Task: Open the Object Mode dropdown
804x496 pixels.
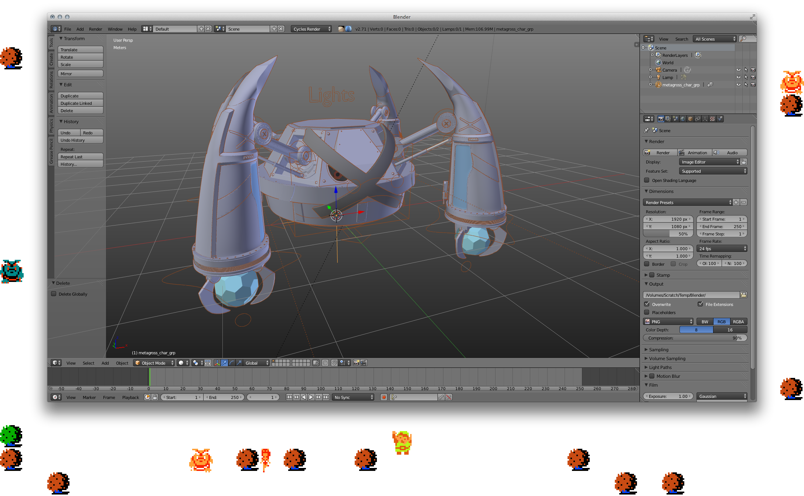Action: point(154,363)
